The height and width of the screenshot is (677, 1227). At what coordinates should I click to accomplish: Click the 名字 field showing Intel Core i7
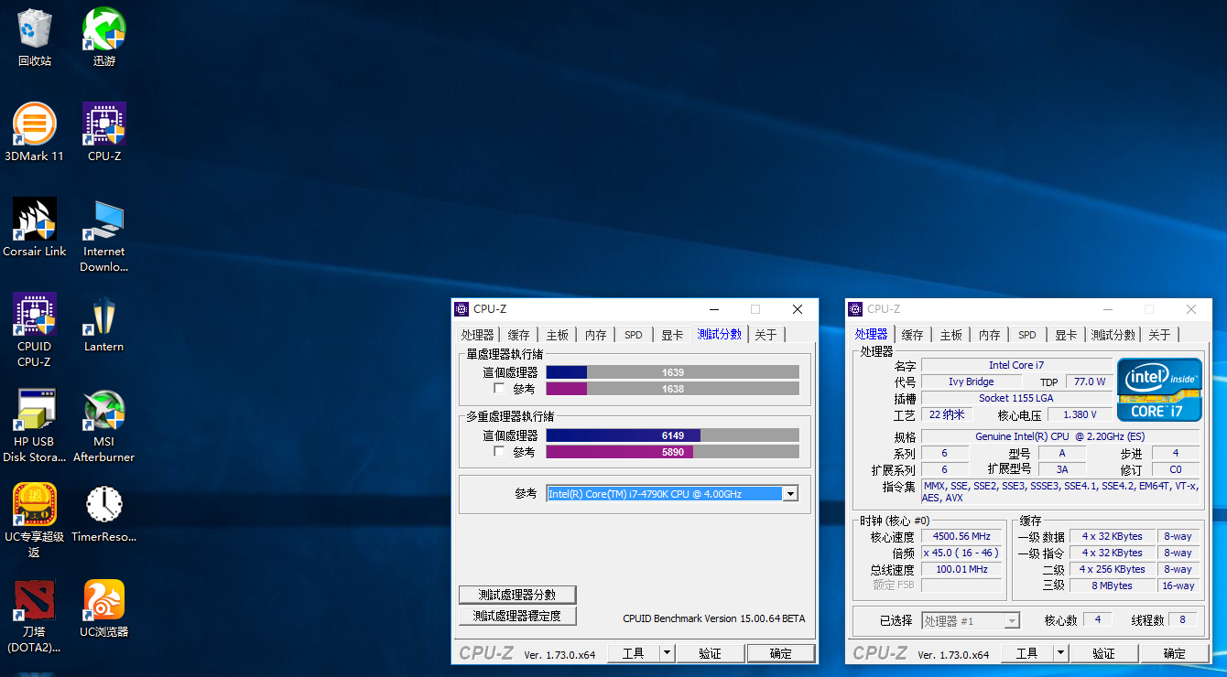1016,365
